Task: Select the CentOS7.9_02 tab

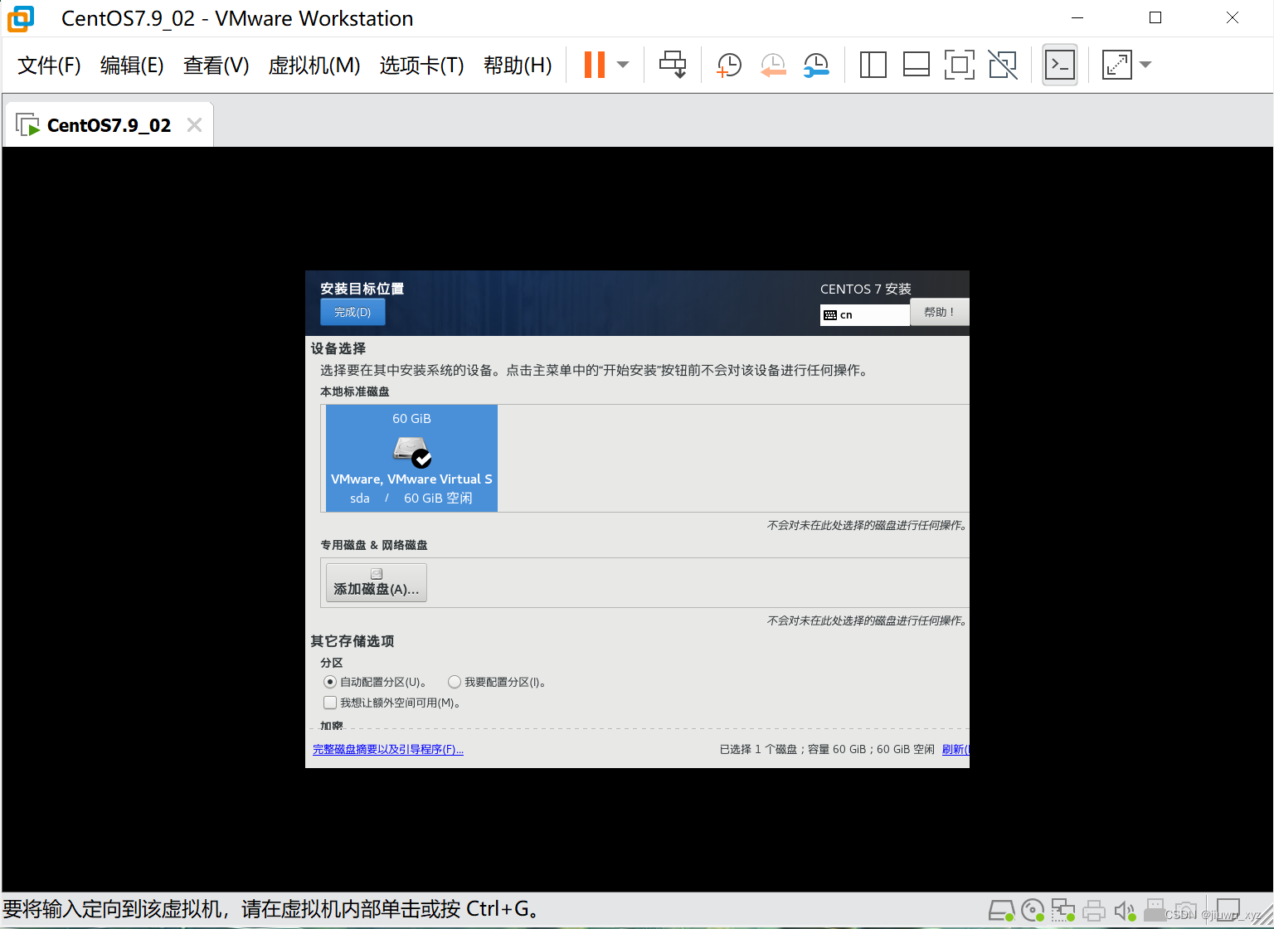Action: point(109,125)
